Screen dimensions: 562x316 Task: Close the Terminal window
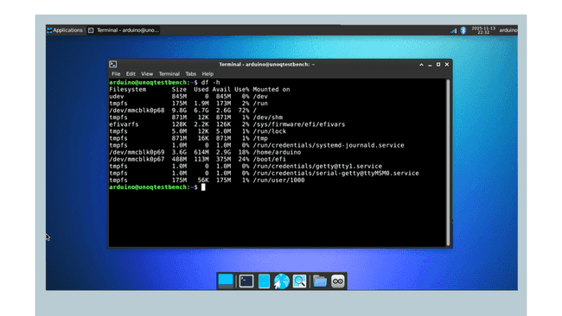tap(447, 65)
